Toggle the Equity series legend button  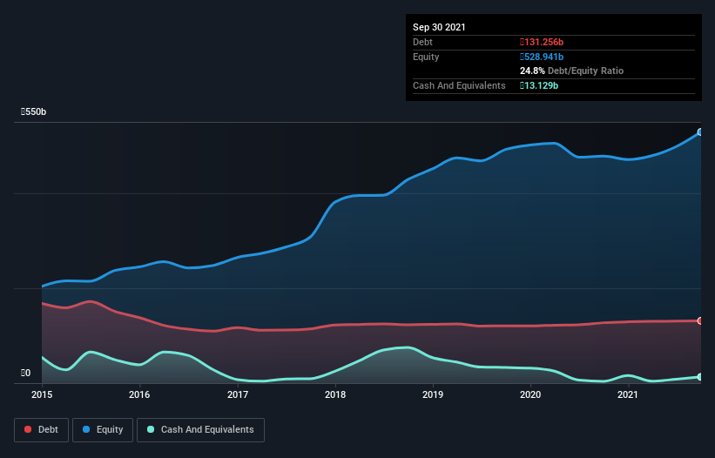tap(103, 430)
